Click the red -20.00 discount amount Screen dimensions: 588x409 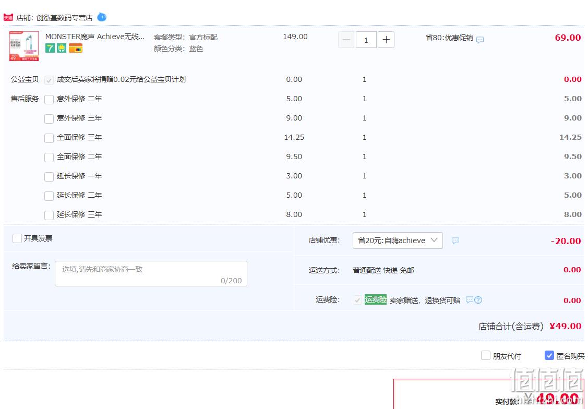566,241
